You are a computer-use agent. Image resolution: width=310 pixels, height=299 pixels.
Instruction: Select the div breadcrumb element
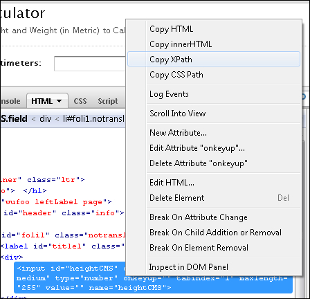pyautogui.click(x=46, y=119)
